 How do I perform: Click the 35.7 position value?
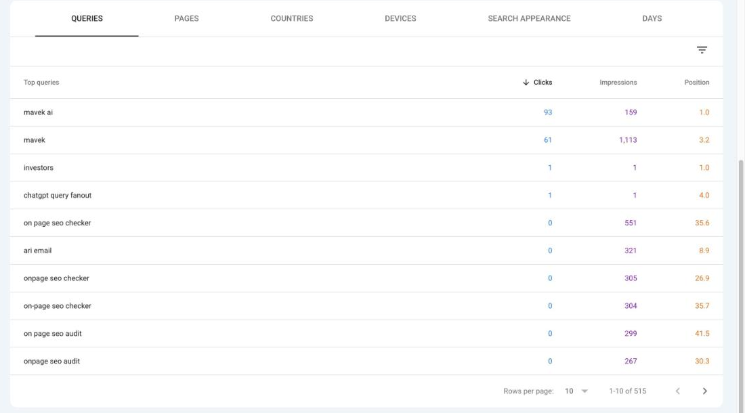(x=702, y=306)
